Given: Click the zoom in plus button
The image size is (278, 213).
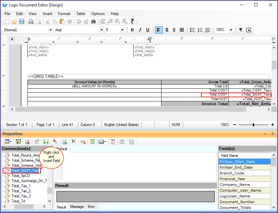Looking at the screenshot, I should point(273,125).
